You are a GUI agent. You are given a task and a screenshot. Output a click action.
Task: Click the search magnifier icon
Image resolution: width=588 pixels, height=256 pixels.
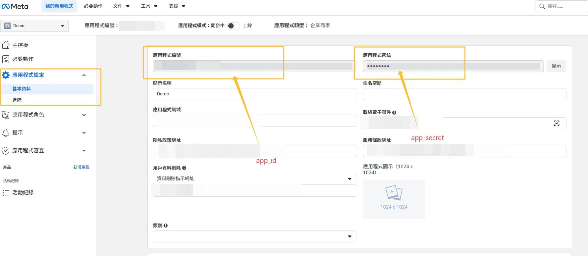[542, 6]
